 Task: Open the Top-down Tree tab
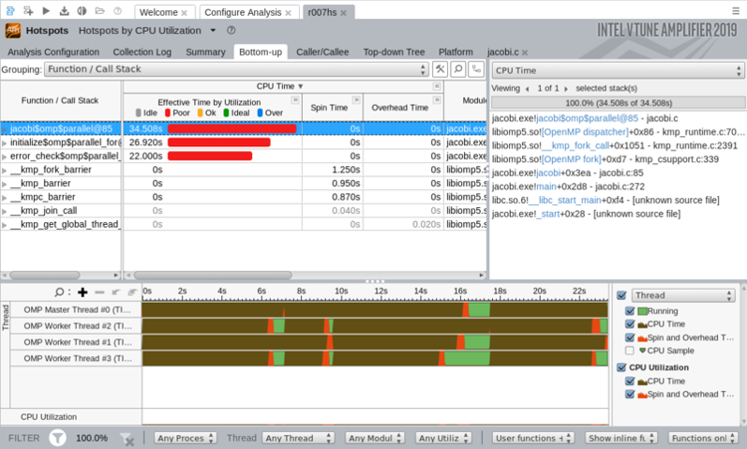tap(394, 52)
